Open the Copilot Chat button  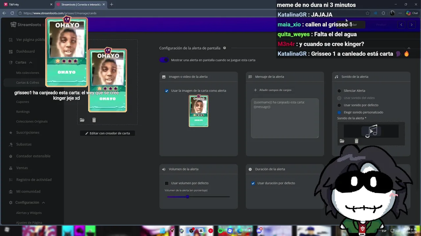[x=412, y=13]
